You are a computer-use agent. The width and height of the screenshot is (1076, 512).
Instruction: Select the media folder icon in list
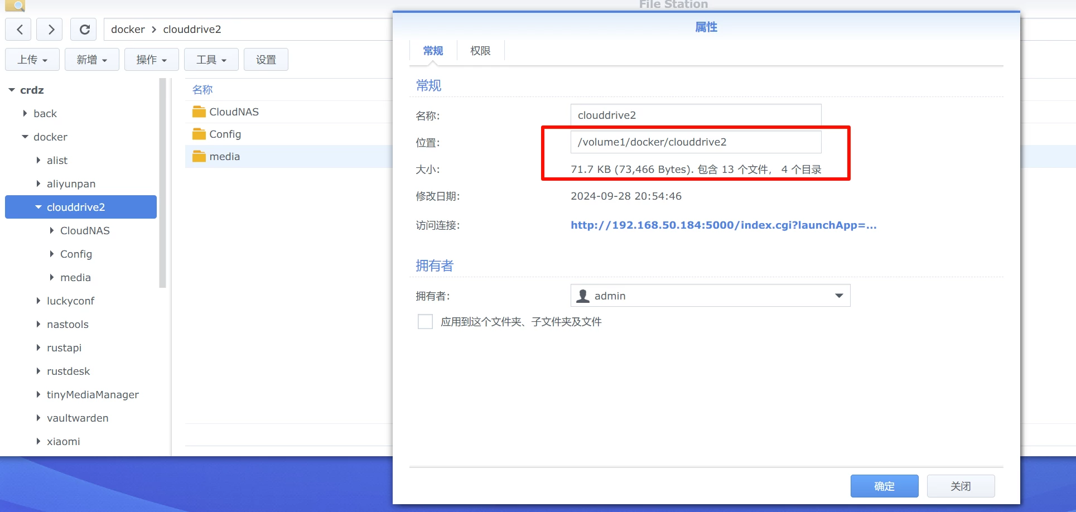[x=199, y=157]
